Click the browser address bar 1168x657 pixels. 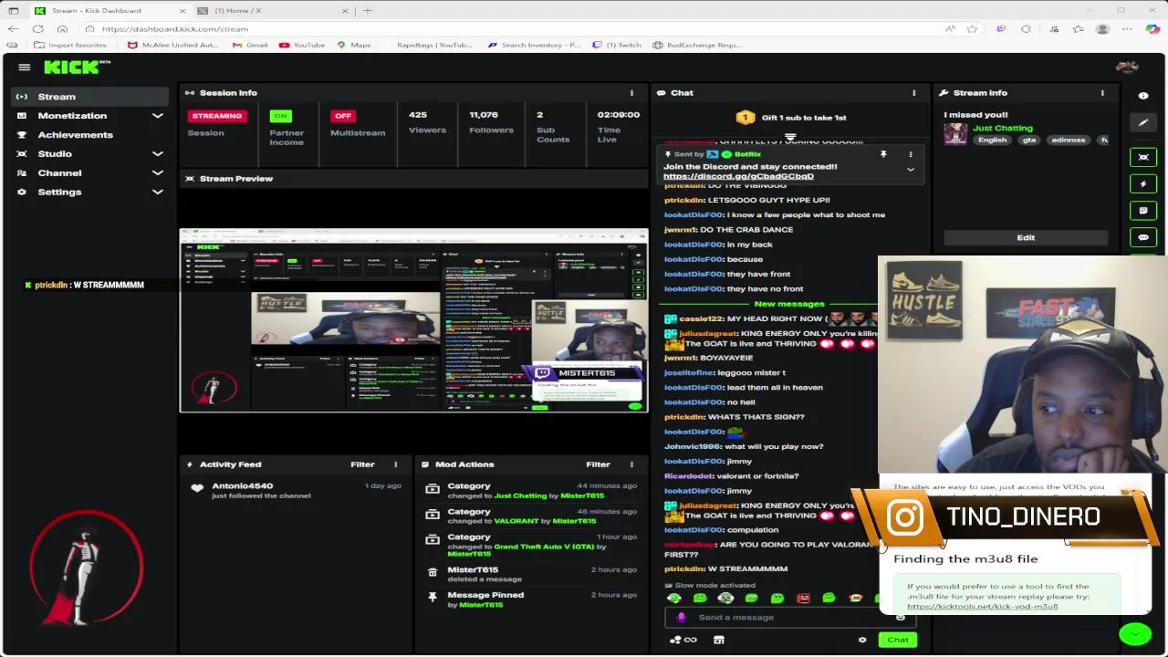[511, 29]
